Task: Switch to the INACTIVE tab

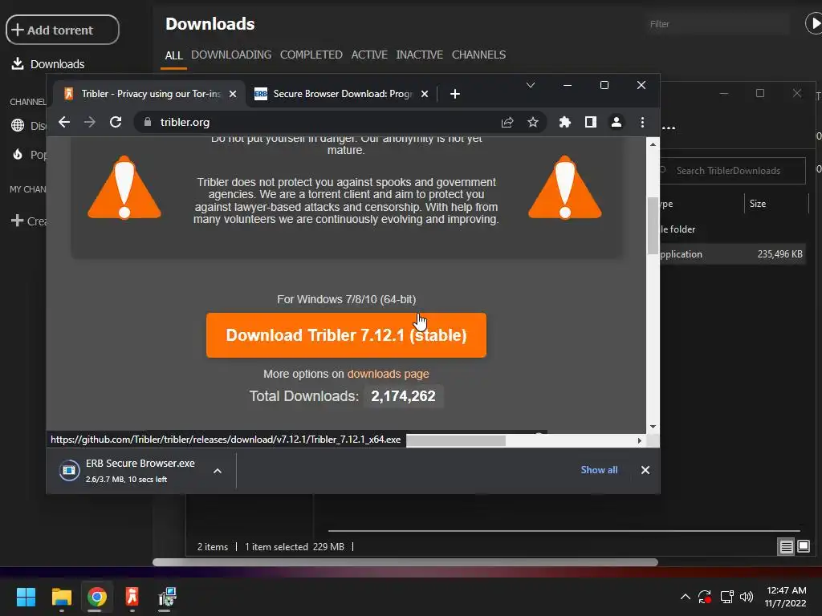Action: point(419,55)
